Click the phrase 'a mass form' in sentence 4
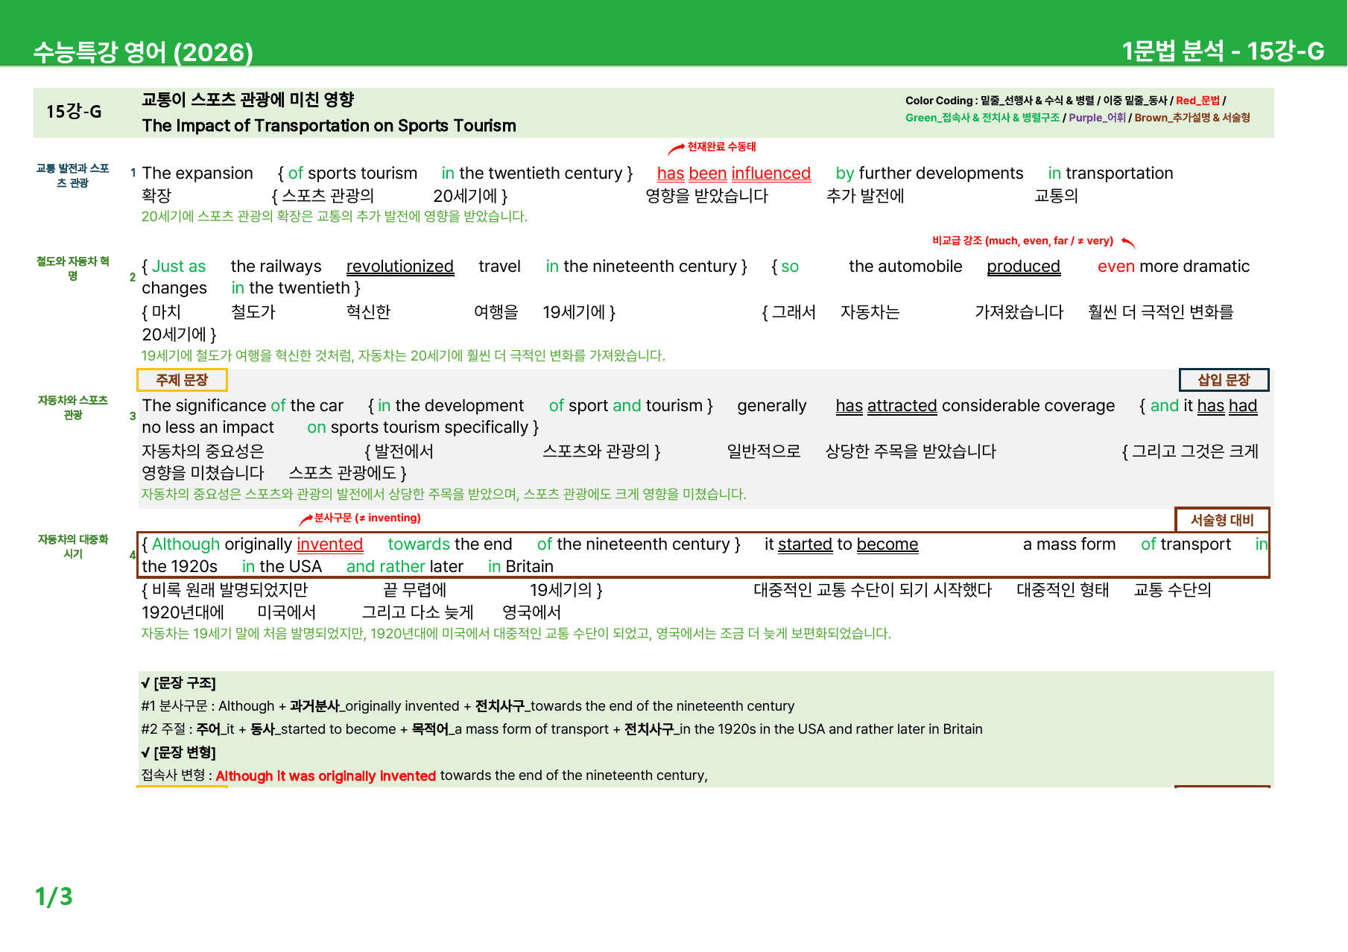 click(x=1069, y=544)
